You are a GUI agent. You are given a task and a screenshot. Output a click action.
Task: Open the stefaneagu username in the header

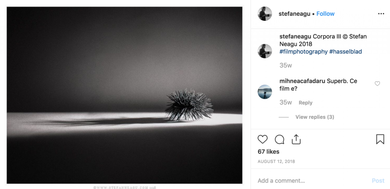[x=295, y=14]
